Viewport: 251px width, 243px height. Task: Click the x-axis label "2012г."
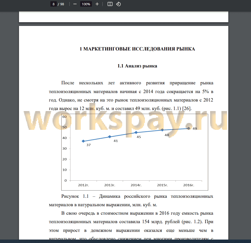click(83, 185)
